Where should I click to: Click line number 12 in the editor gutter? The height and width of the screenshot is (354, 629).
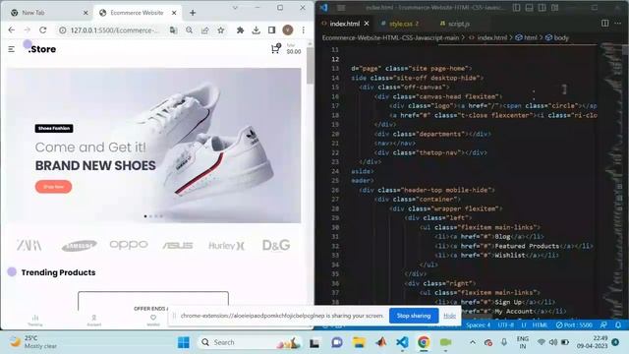(x=335, y=59)
